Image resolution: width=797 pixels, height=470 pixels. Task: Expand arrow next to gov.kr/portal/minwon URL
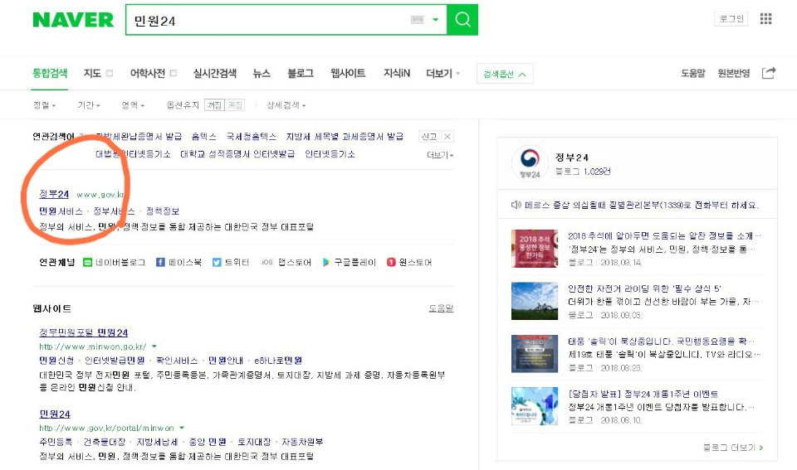(182, 428)
